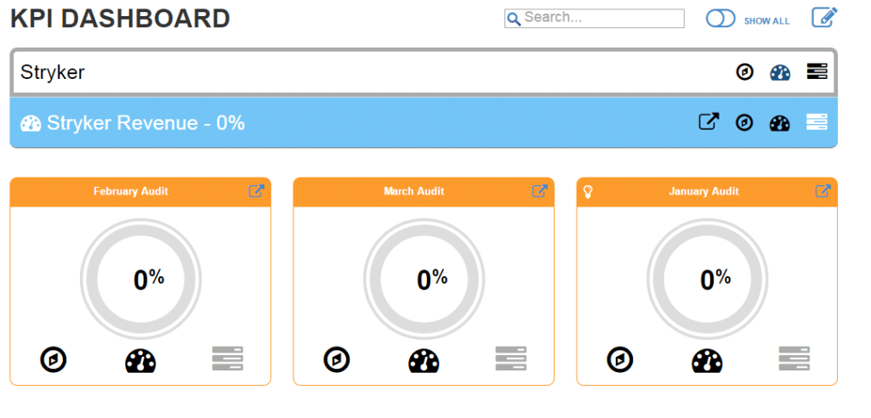Click gauge icon left of Stryker Revenue
Viewport: 871px width, 418px height.
(31, 123)
